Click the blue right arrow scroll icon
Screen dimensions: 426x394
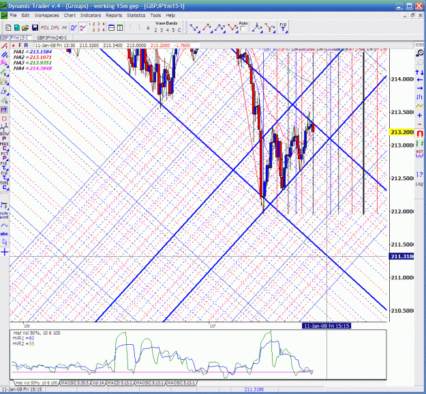coord(419,88)
